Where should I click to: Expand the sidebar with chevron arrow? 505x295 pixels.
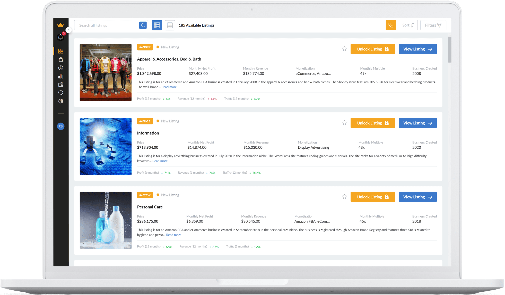click(68, 30)
